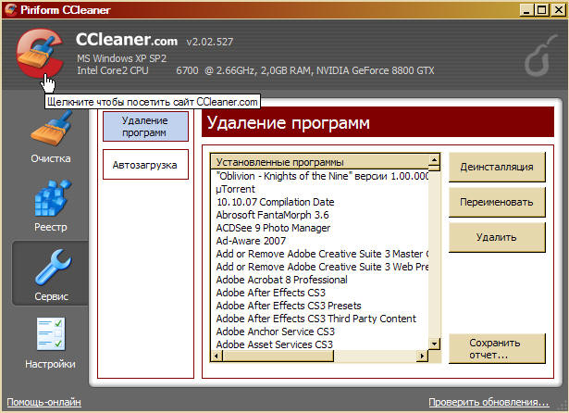Select After Effects CS3 Third Party Content
The image size is (569, 413).
click(x=320, y=319)
